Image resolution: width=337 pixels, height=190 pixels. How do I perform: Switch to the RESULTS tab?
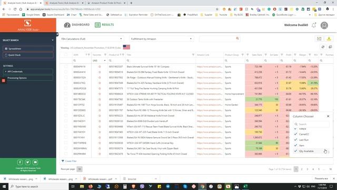pyautogui.click(x=104, y=25)
